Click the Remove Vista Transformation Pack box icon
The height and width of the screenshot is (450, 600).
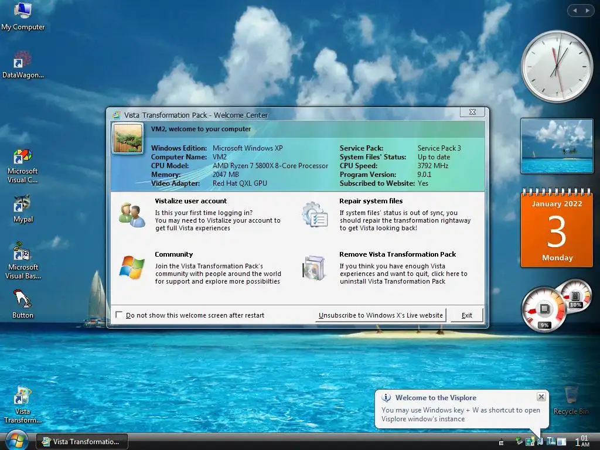(314, 268)
